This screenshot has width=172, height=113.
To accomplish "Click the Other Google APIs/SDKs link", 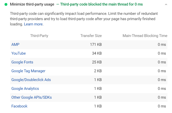I will (32, 97).
